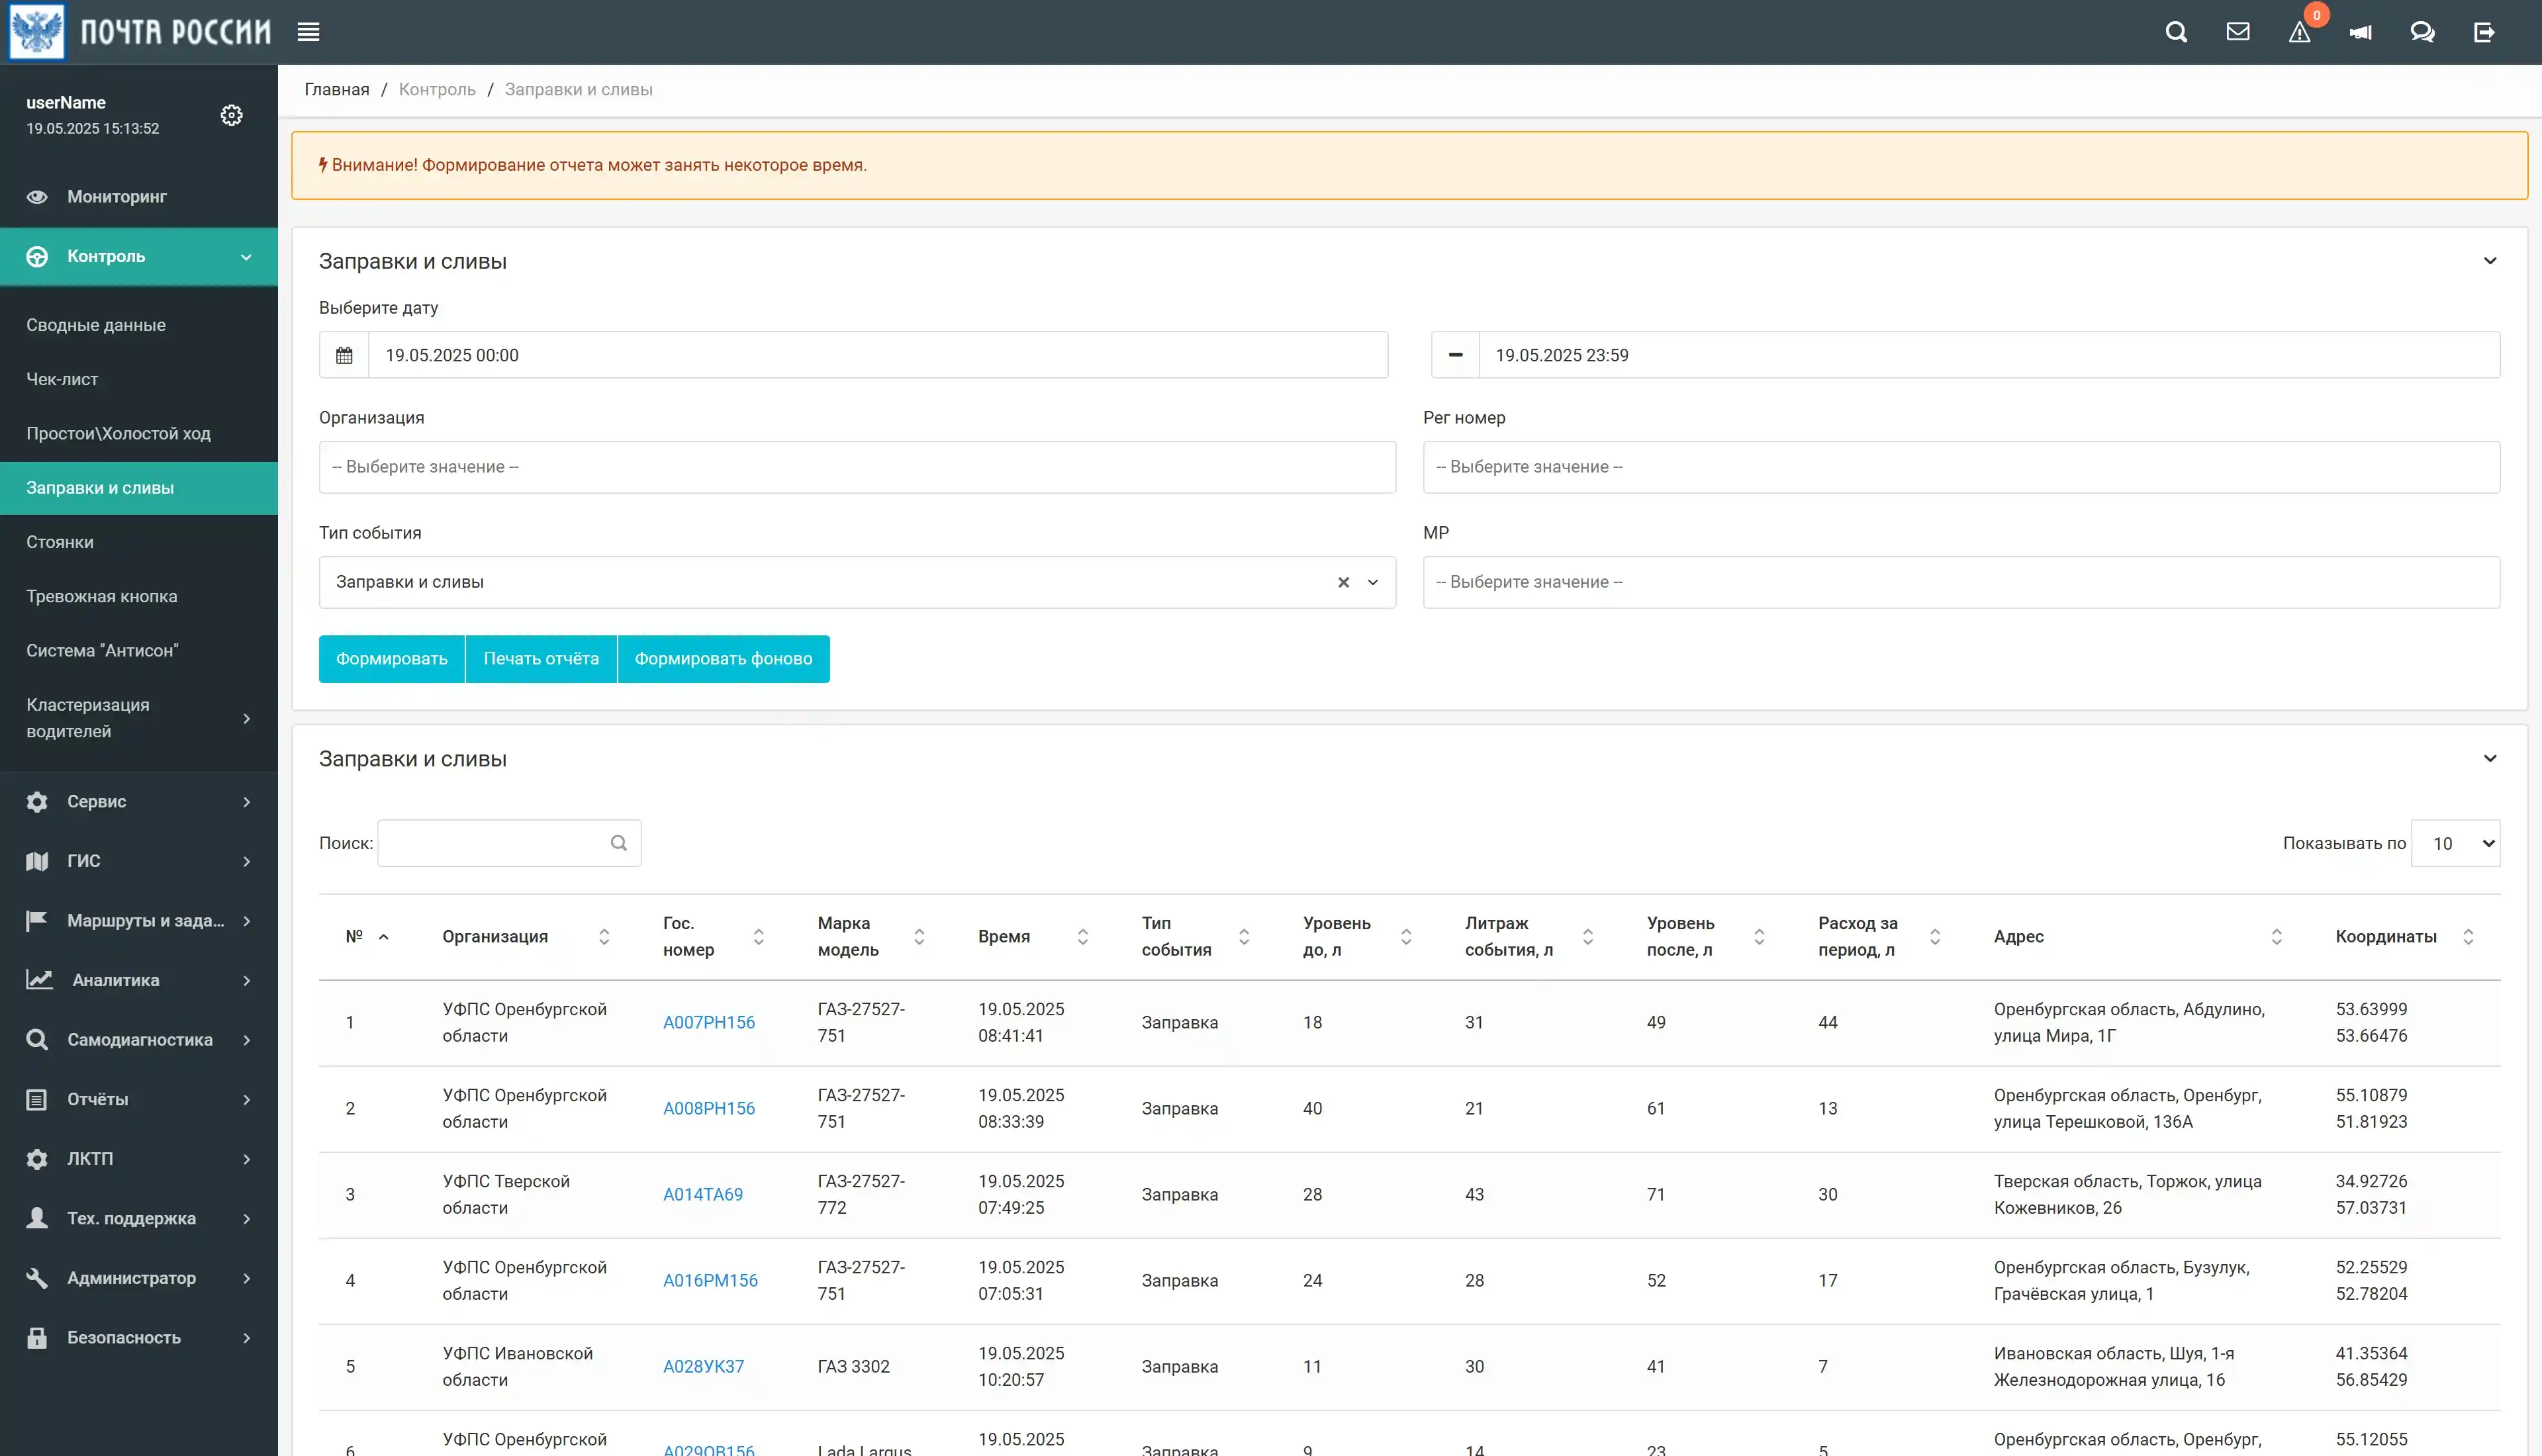Click Формировать фоново button
This screenshot has height=1456, width=2542.
[723, 659]
